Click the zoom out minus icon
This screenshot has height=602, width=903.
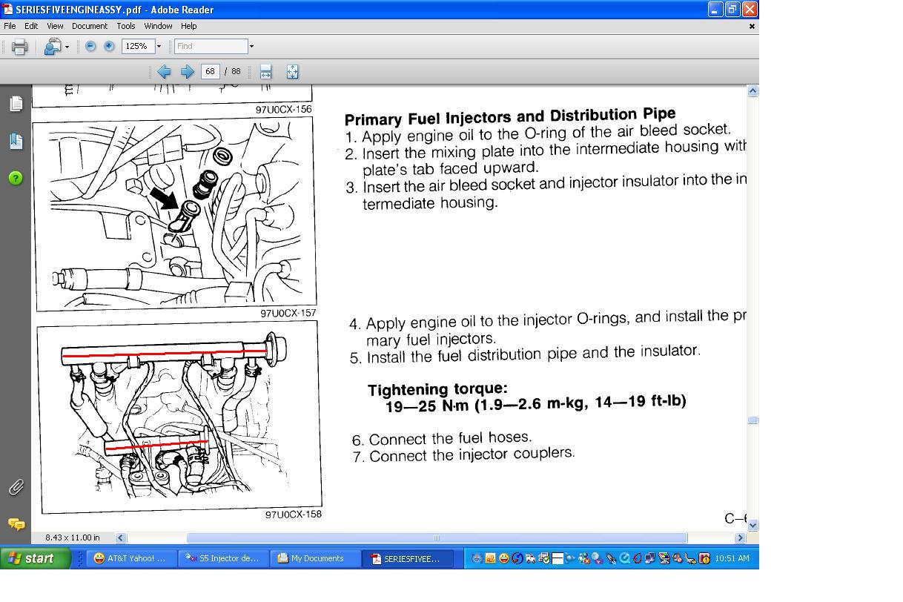[90, 46]
